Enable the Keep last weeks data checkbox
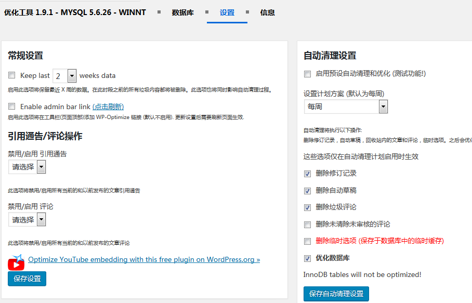This screenshot has width=472, height=303. point(12,75)
